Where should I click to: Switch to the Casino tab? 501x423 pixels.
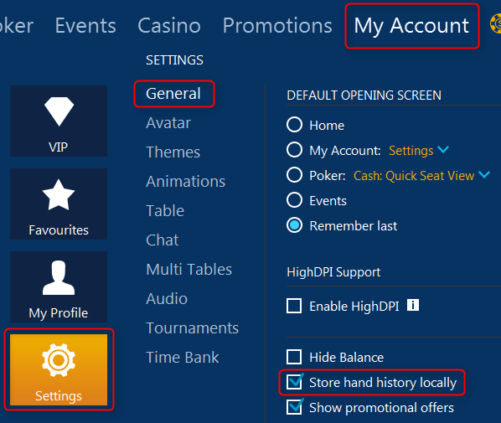[x=169, y=25]
